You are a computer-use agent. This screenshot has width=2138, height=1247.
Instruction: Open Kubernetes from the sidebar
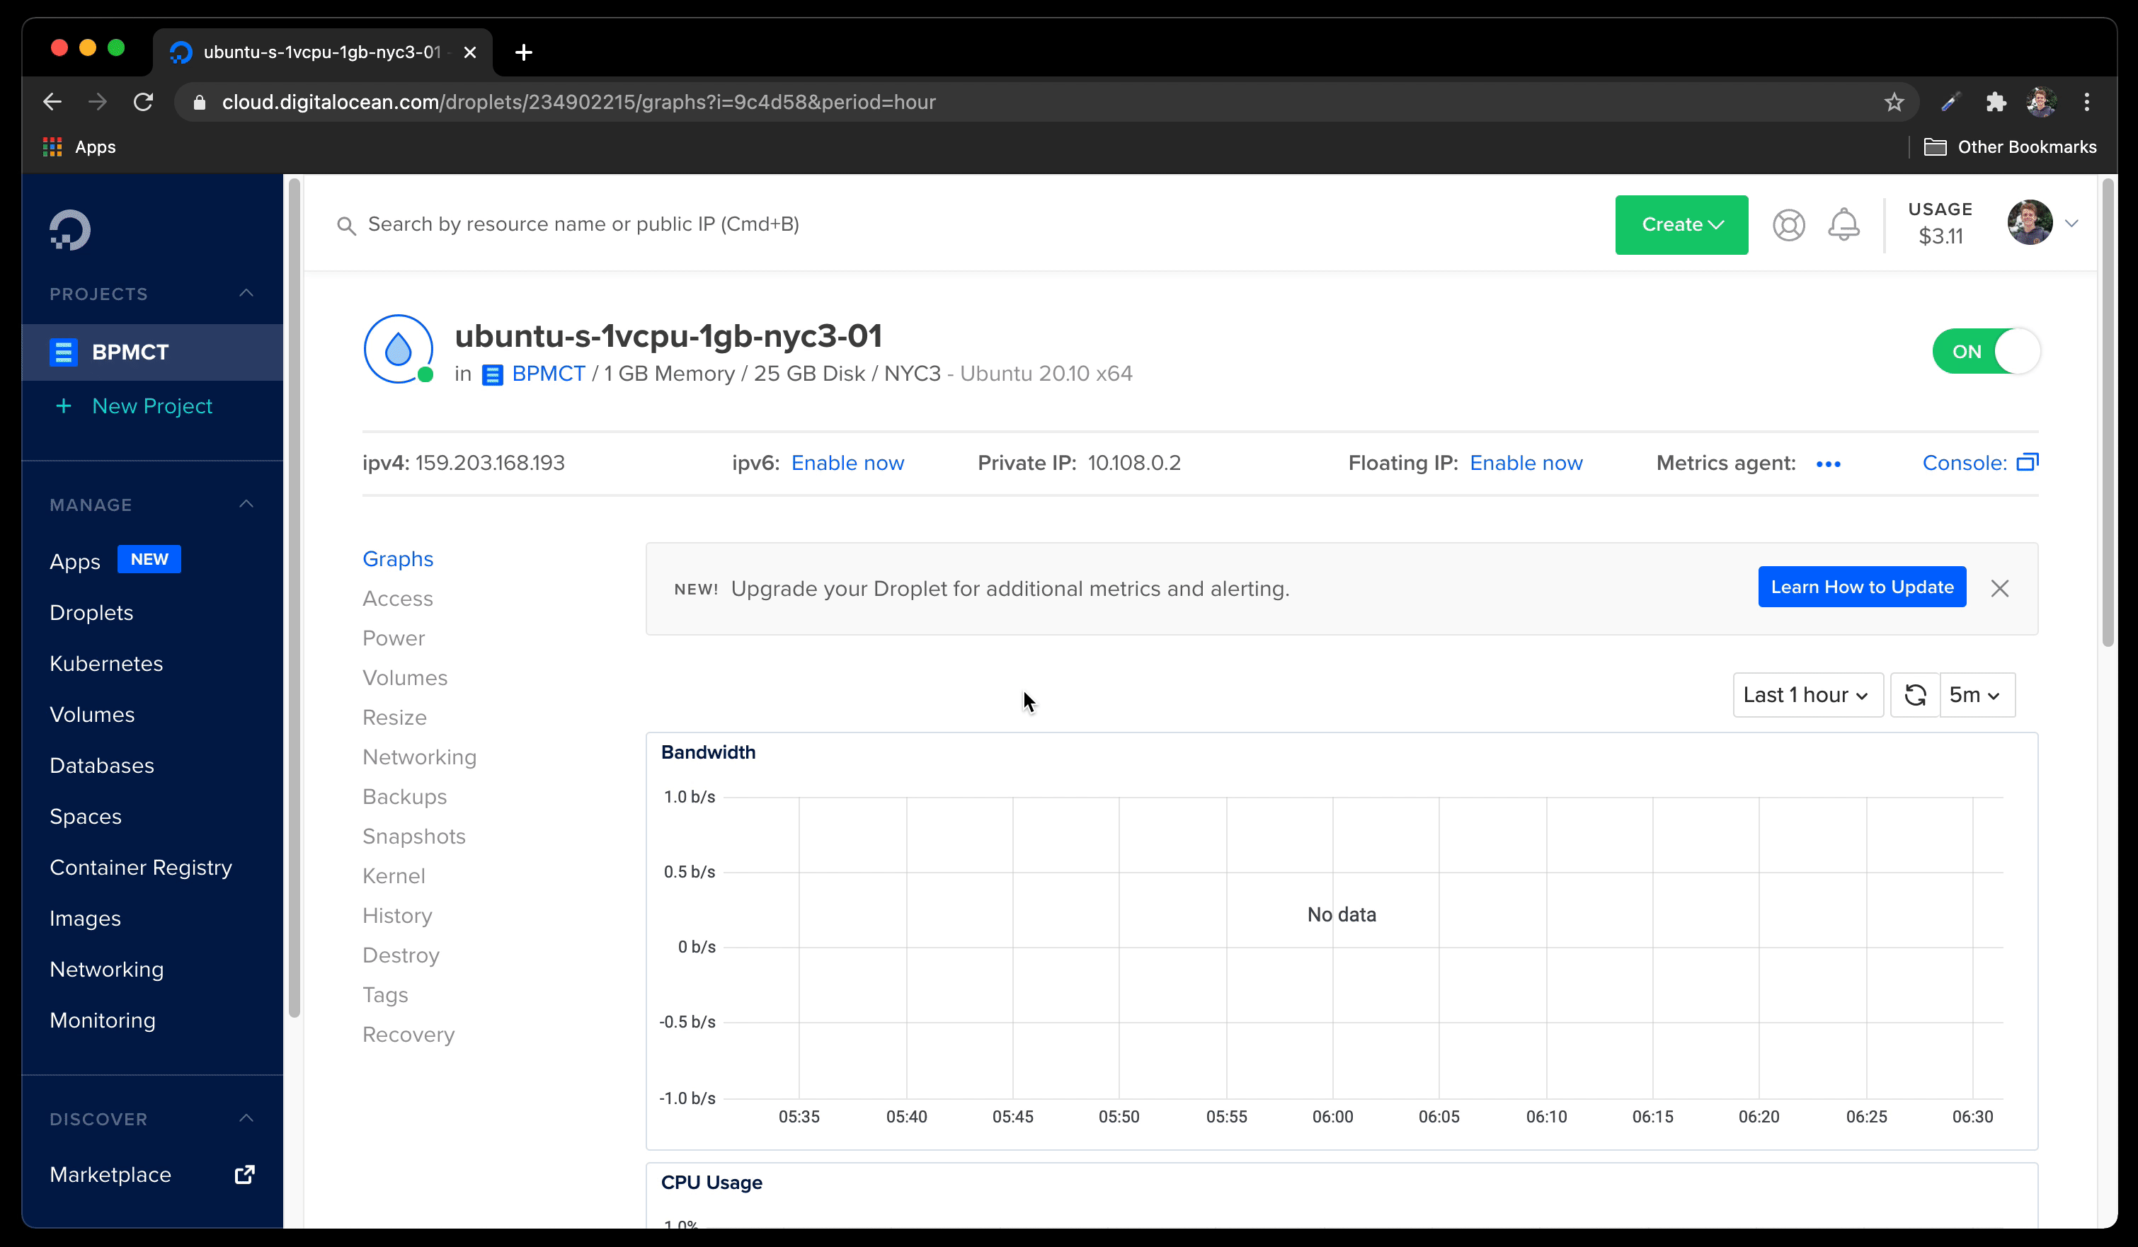click(x=106, y=663)
